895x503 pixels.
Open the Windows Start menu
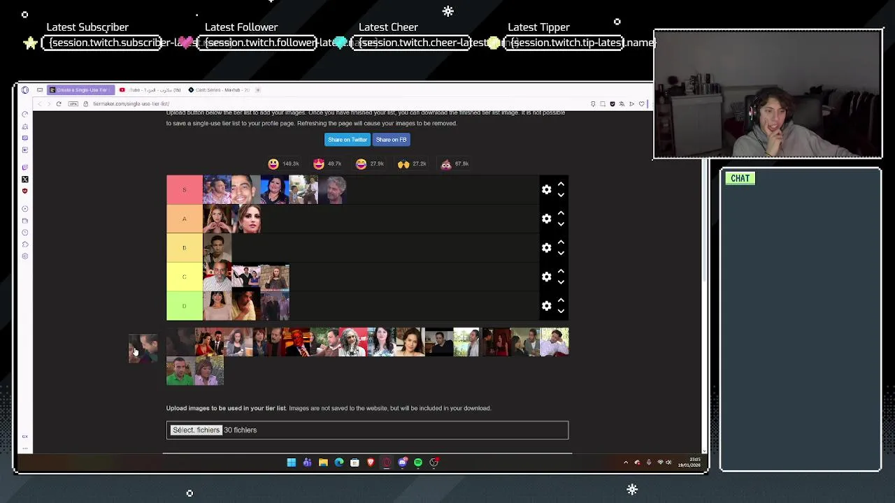292,462
